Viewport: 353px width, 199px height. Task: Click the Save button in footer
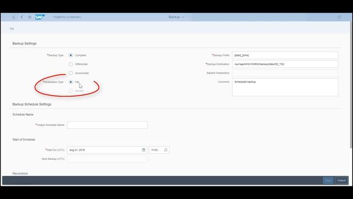tap(328, 180)
